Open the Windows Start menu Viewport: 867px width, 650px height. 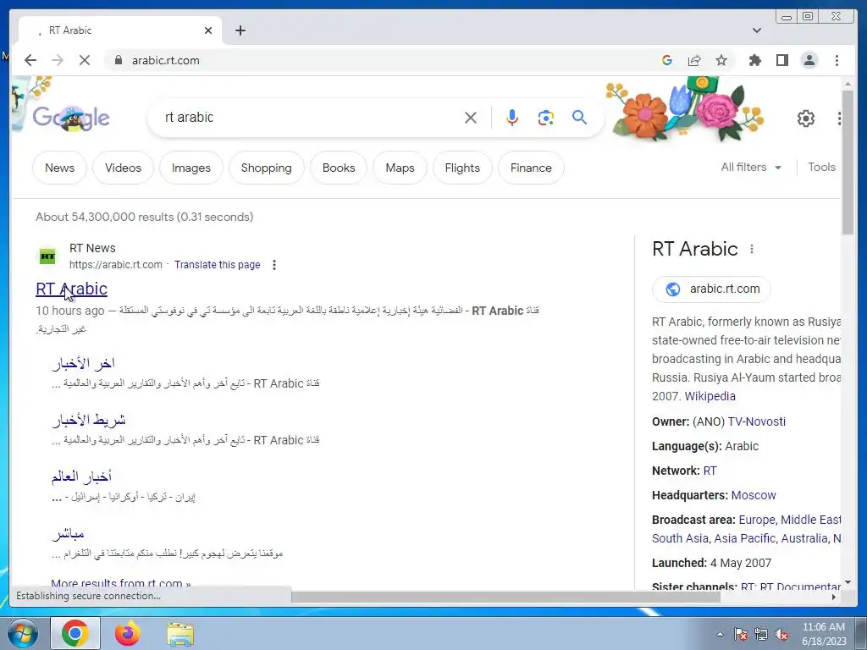(x=23, y=633)
